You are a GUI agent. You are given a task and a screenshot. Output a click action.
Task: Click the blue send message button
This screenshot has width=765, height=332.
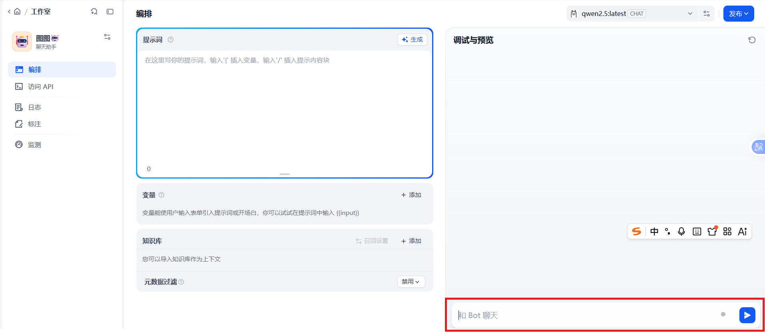[x=747, y=315]
